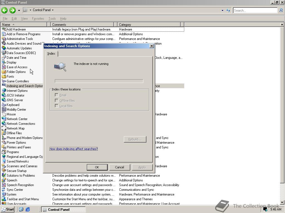285x213 pixels.
Task: Sort by the Comments column header
Action: (x=82, y=24)
